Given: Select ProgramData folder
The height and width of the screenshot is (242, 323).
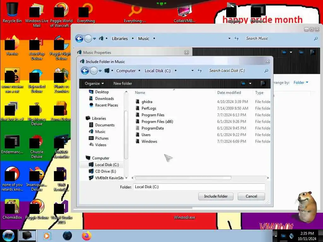Looking at the screenshot, I should point(152,128).
